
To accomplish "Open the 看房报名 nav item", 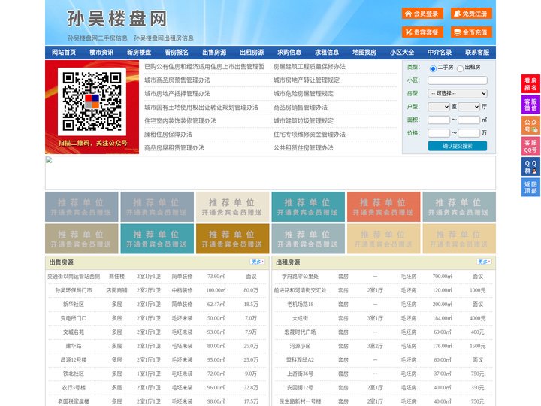I will tap(177, 53).
